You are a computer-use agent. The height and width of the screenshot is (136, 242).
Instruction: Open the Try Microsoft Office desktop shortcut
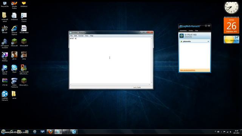pyautogui.click(x=24, y=70)
